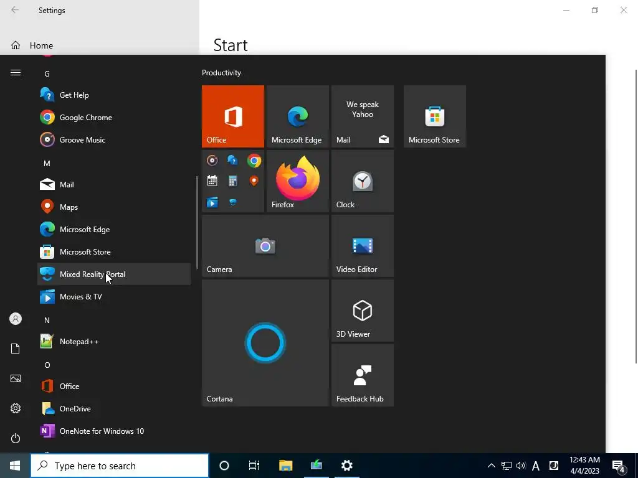Open the network icon in system tray
The width and height of the screenshot is (638, 478).
tap(506, 466)
